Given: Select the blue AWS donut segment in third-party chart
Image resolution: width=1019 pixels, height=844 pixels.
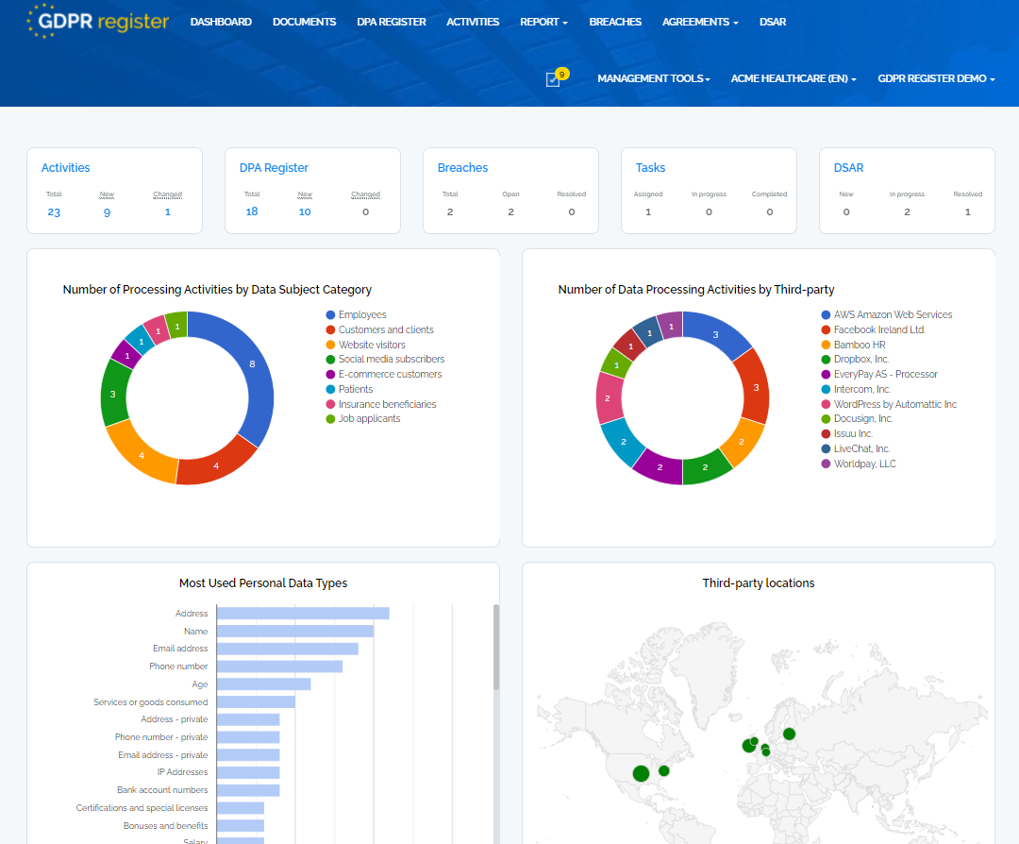Looking at the screenshot, I should [717, 333].
